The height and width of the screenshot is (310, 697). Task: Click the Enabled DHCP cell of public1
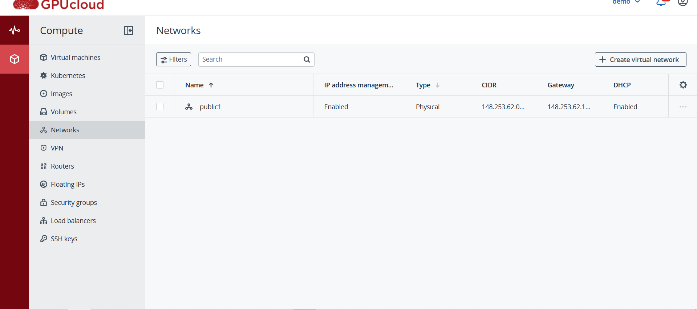tap(625, 107)
